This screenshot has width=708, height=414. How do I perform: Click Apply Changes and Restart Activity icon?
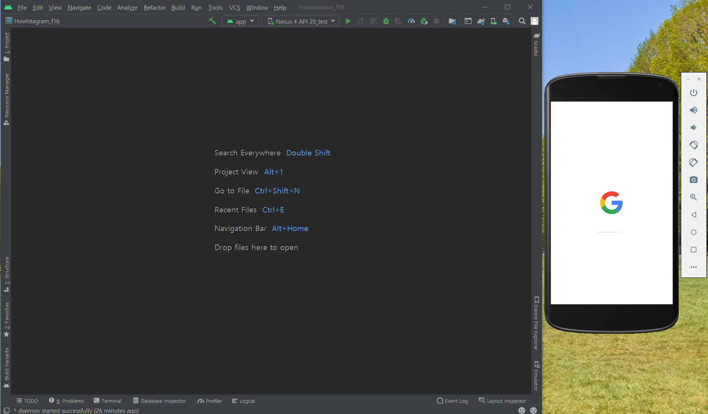tap(360, 21)
